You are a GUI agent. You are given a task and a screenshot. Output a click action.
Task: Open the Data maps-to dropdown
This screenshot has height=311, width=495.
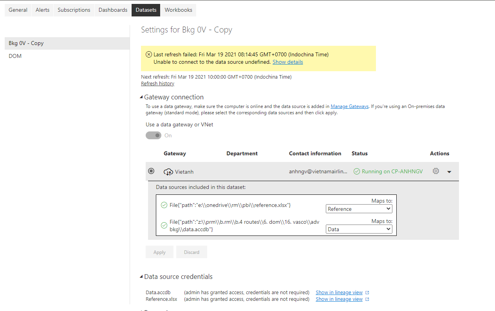359,229
